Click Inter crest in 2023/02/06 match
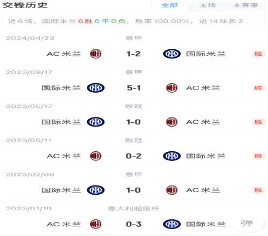This screenshot has width=268, height=236. (96, 190)
